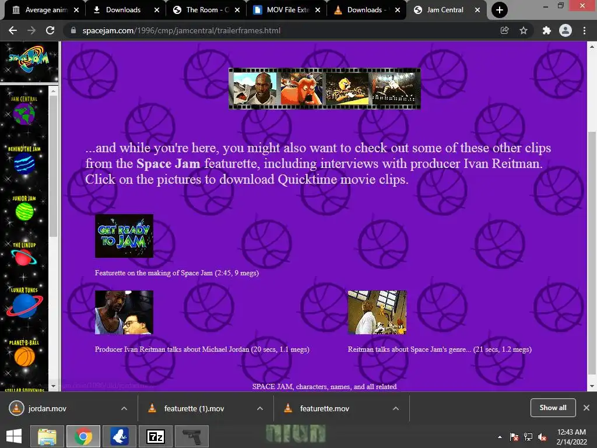Open Junior Jam green planet icon
Viewport: 597px width, 448px height.
24,212
